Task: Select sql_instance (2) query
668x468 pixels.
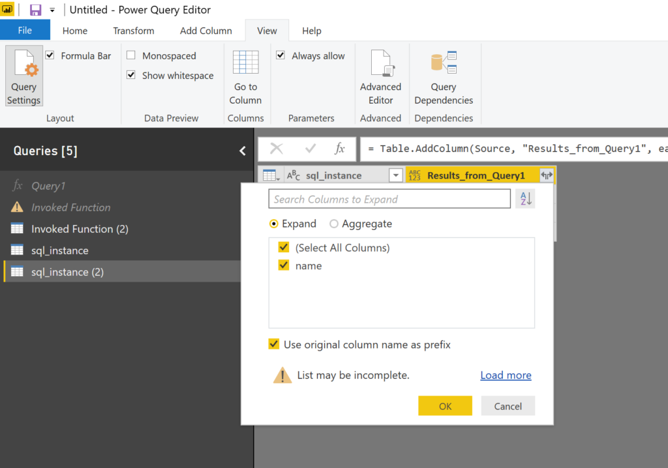Action: 121,272
